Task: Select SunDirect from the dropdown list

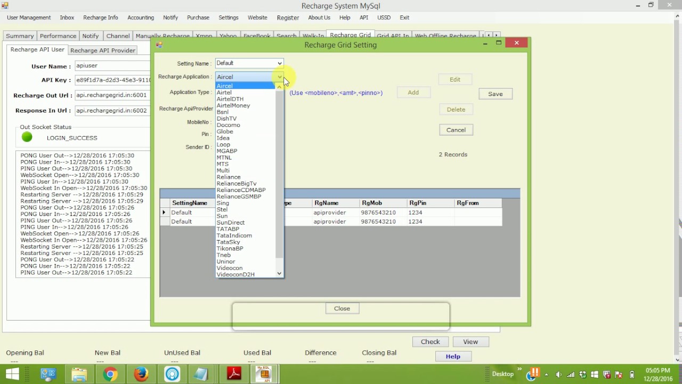Action: (231, 222)
